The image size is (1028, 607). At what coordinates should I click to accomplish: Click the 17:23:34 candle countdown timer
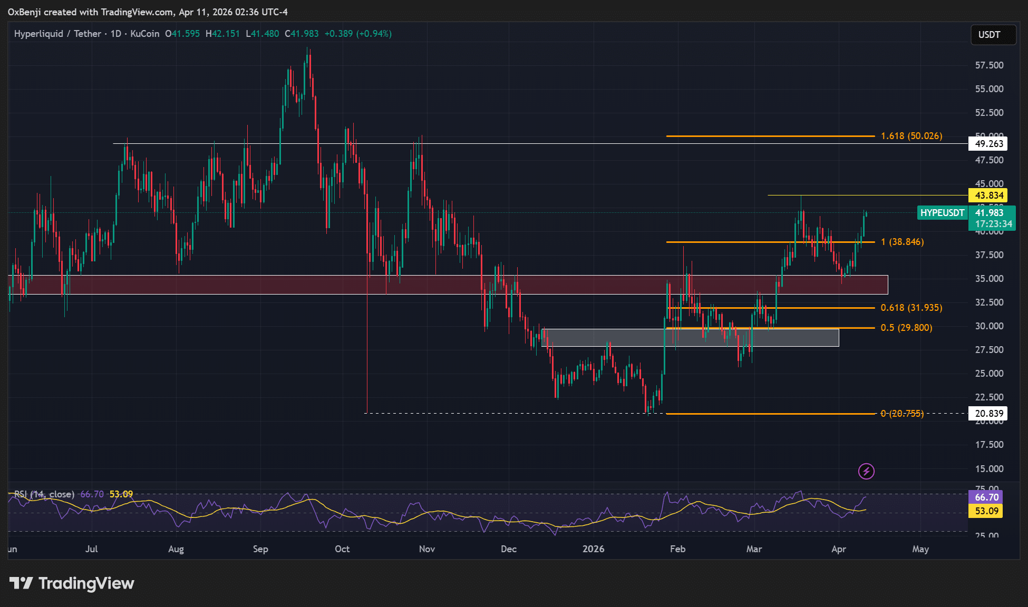(993, 223)
